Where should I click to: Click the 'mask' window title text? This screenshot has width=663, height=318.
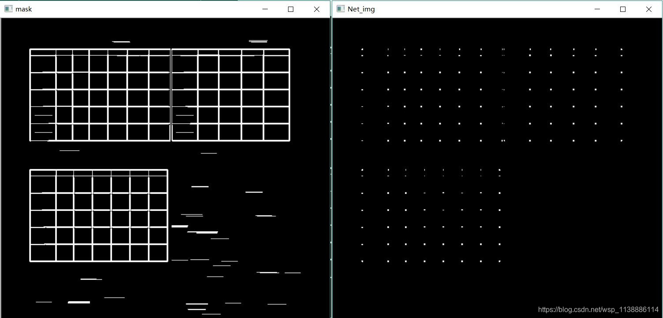(x=23, y=9)
